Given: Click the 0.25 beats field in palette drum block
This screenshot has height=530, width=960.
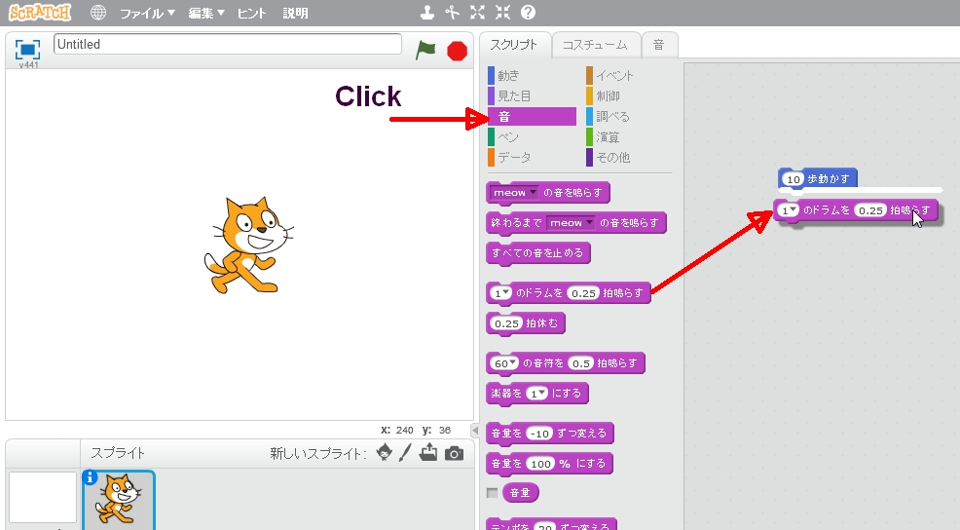Looking at the screenshot, I should 583,293.
